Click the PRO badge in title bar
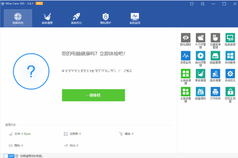 pos(39,3)
